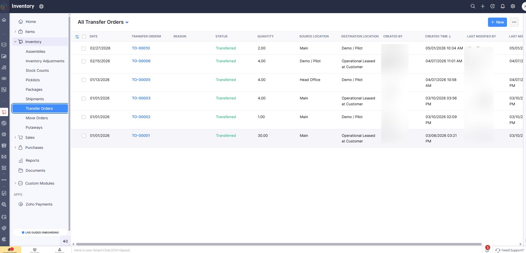Open Putaways in sidebar
The width and height of the screenshot is (526, 253).
pos(34,127)
